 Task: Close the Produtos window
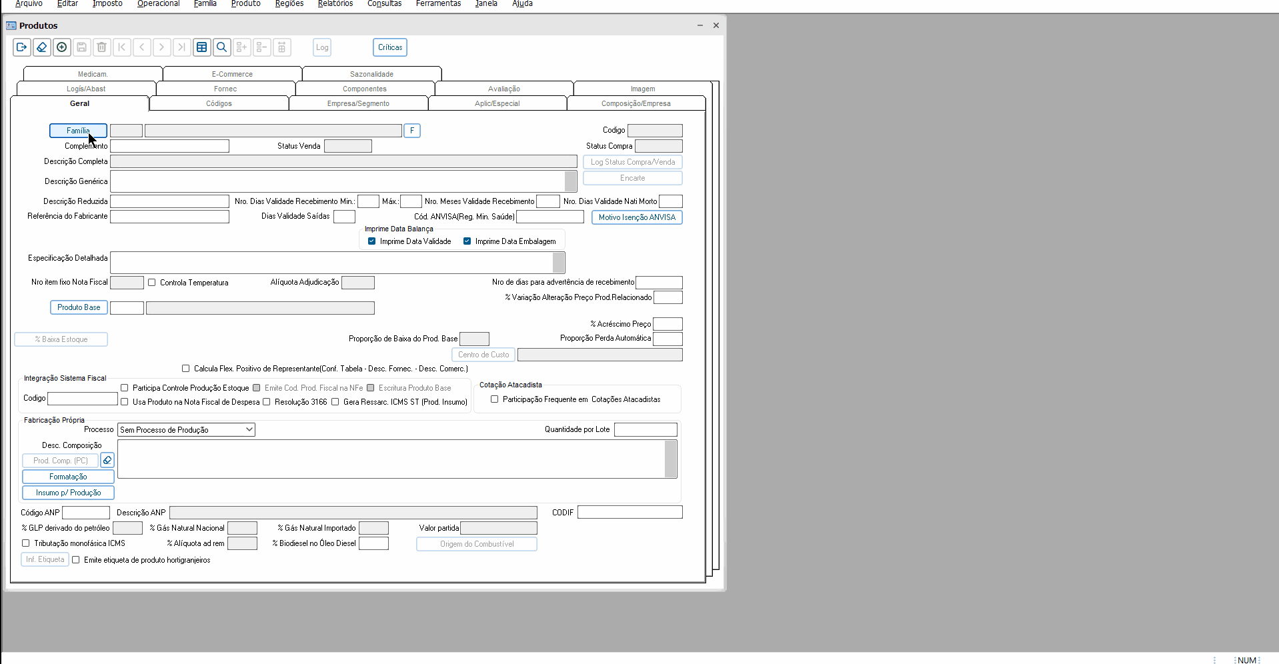pyautogui.click(x=716, y=25)
